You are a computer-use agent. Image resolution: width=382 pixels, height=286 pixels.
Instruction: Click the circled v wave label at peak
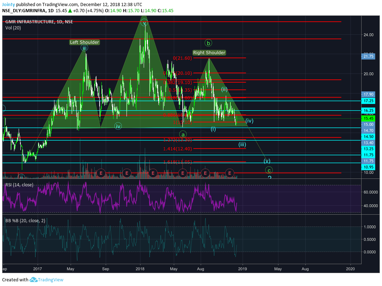point(144,23)
